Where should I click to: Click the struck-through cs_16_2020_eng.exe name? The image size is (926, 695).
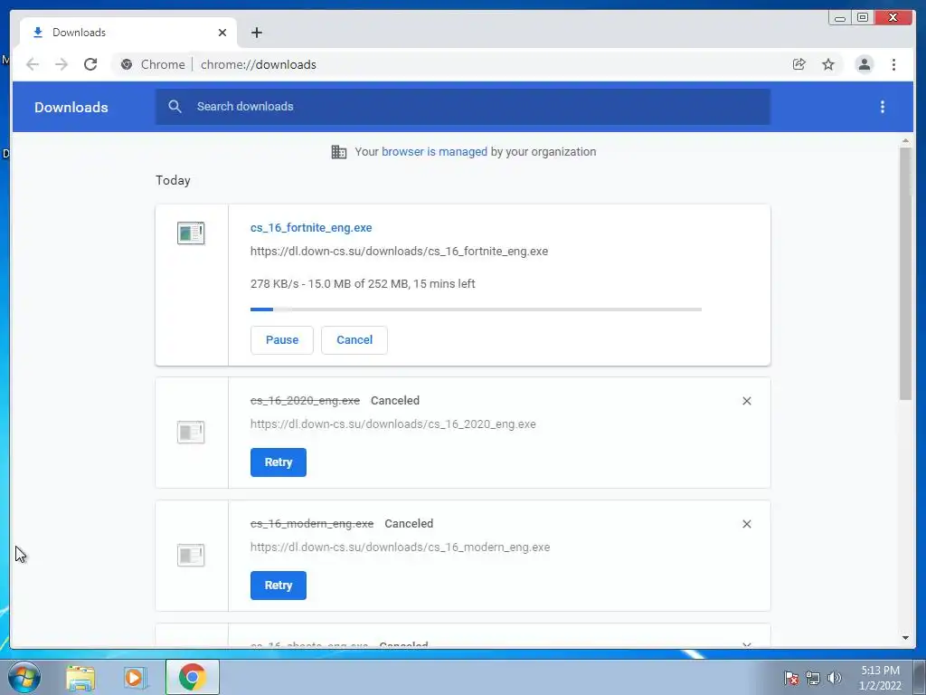tap(305, 401)
